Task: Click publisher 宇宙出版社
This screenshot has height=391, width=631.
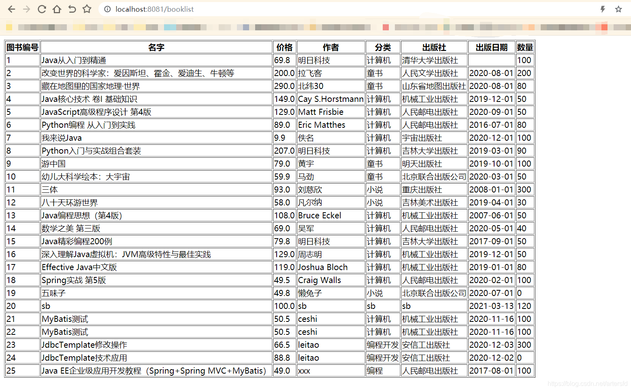Action: click(x=422, y=138)
